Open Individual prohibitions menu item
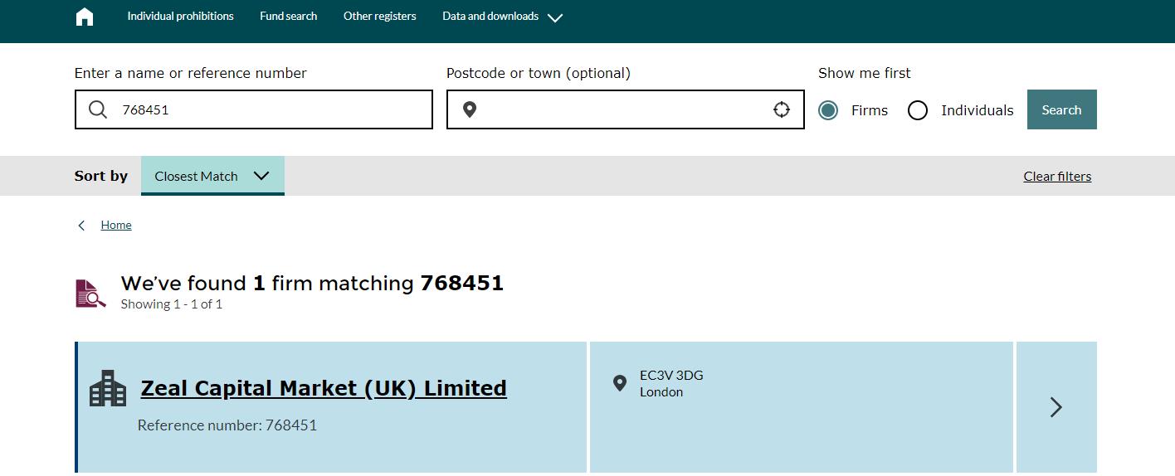1175x476 pixels. (x=180, y=16)
